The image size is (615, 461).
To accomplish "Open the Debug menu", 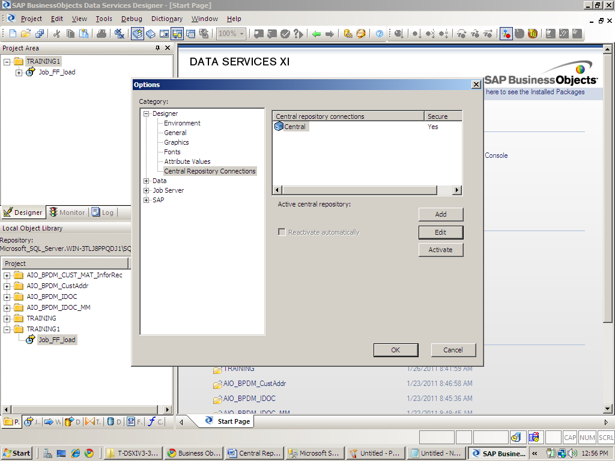I will pos(132,19).
